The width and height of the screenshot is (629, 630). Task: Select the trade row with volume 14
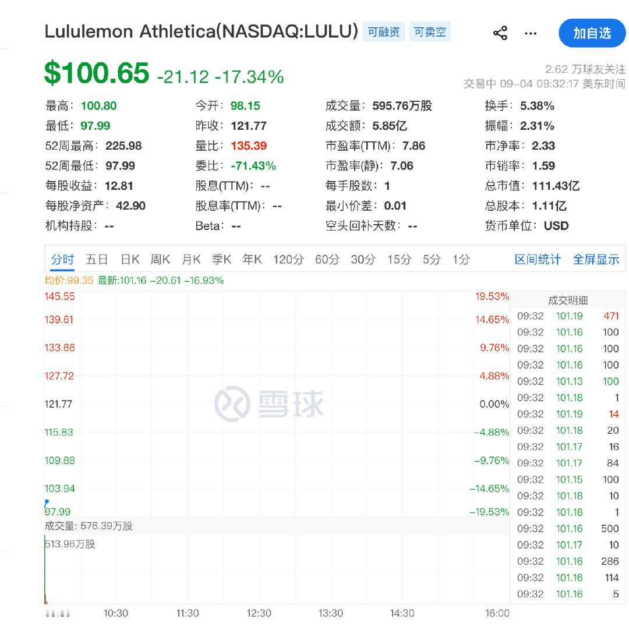[567, 414]
